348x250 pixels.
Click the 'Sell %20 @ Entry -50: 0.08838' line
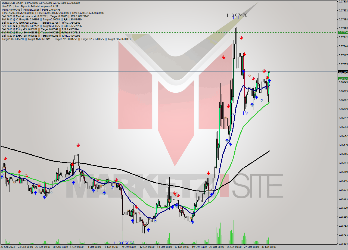(x=41, y=32)
